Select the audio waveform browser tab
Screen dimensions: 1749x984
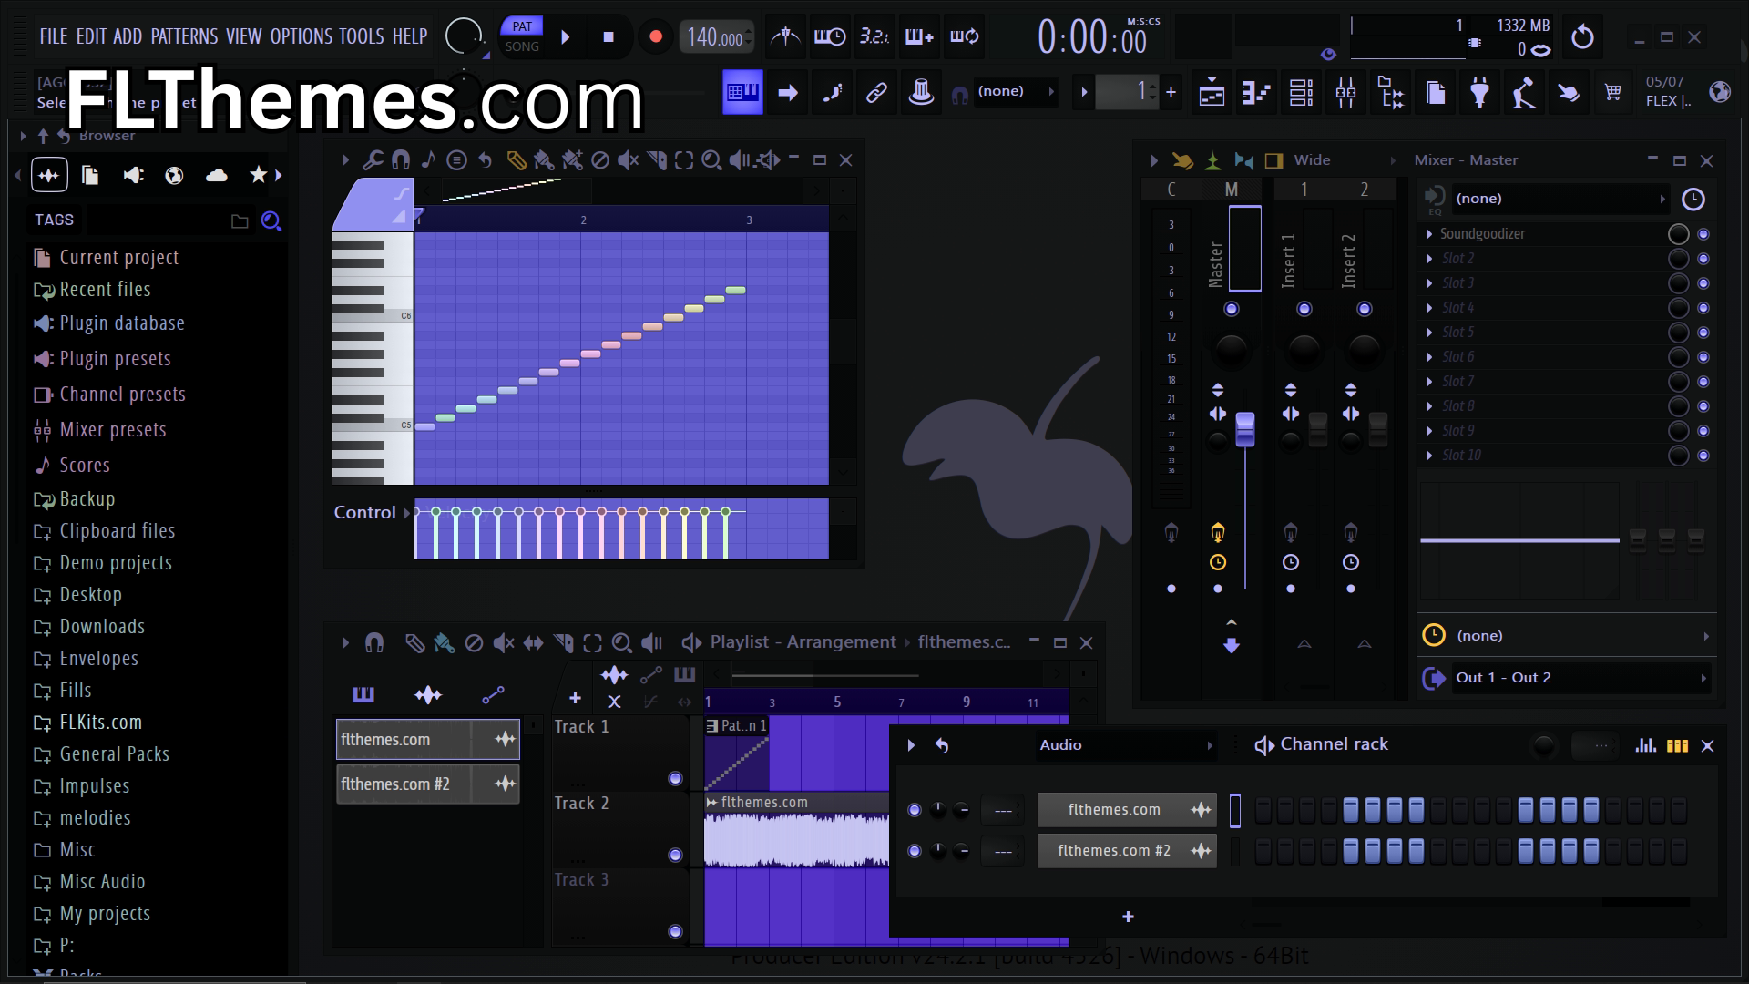pos(49,175)
